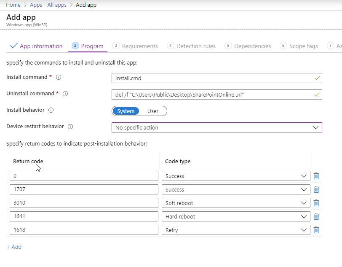Click the Apps - All apps breadcrumb
Viewport: 342px width, 267px height.
(x=48, y=5)
